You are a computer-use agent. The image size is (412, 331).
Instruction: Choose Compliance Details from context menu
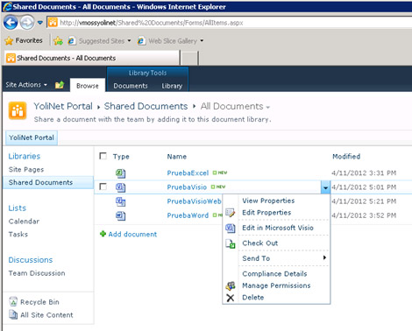(x=274, y=274)
